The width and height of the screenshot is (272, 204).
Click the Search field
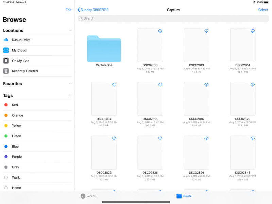(173, 18)
